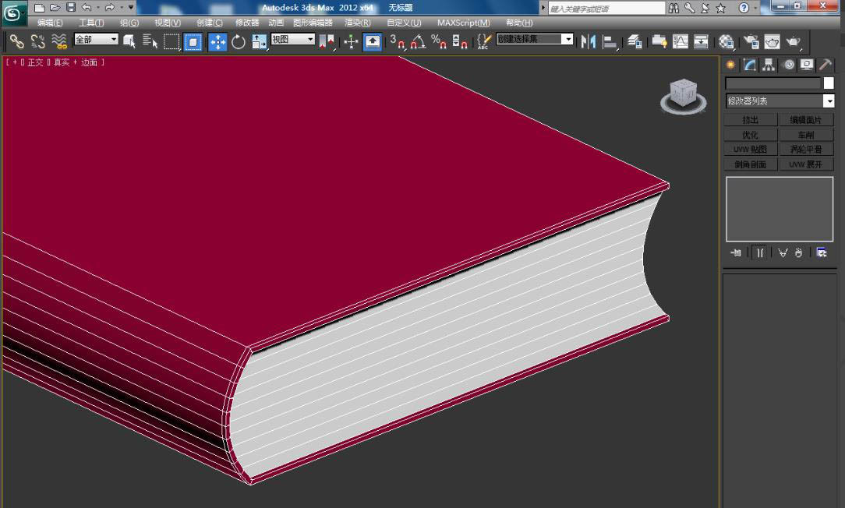Select the Select and Move tool
Screen dimensions: 845x508
(217, 41)
